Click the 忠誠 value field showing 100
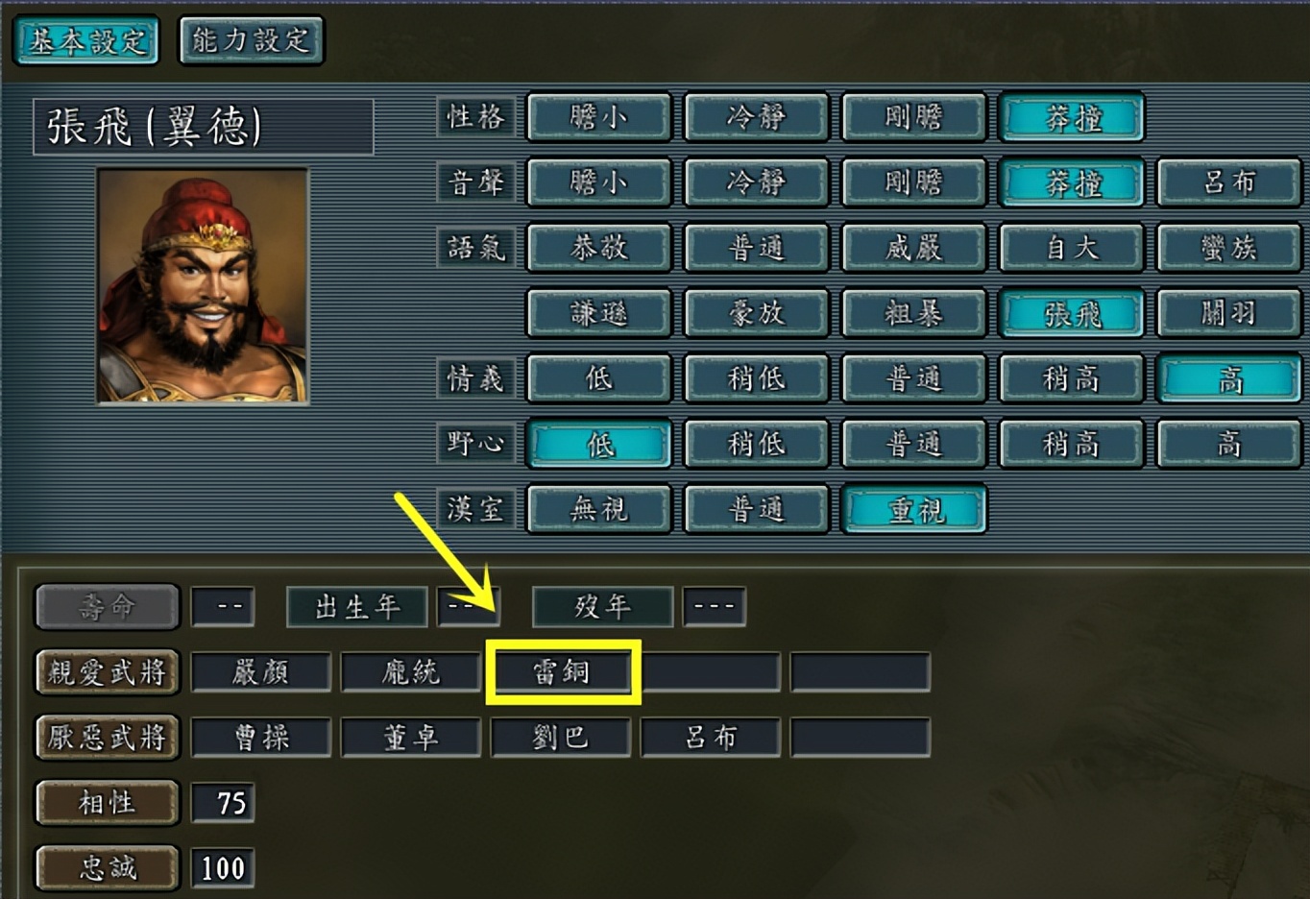The width and height of the screenshot is (1310, 899). [x=223, y=868]
